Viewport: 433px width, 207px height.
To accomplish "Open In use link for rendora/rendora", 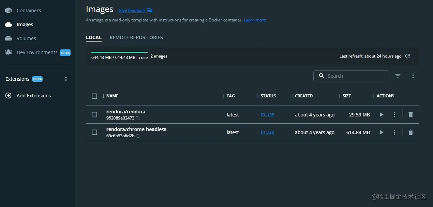I will (x=267, y=115).
